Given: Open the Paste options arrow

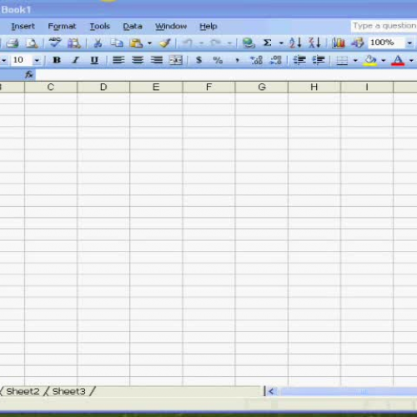Looking at the screenshot, I should coord(149,43).
